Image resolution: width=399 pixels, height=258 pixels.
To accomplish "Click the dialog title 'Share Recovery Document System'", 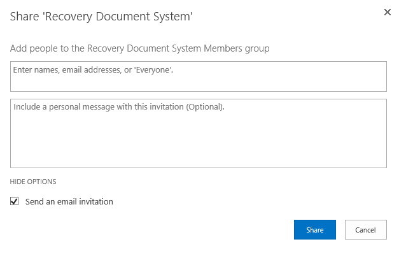I will tap(101, 17).
